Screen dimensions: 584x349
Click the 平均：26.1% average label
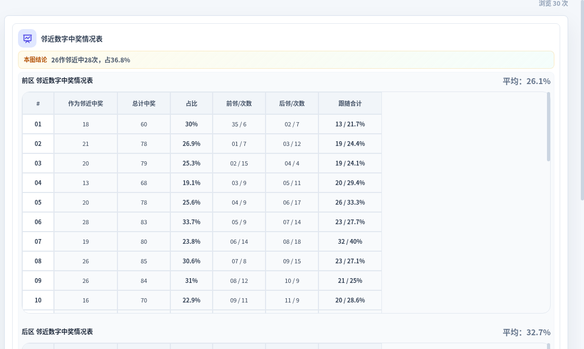coord(526,81)
